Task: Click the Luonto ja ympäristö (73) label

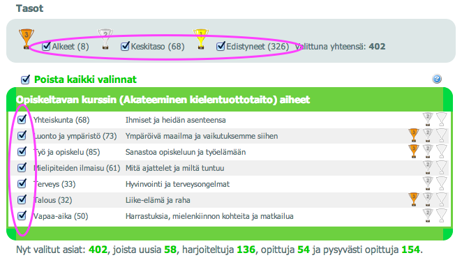Action: pyautogui.click(x=75, y=136)
